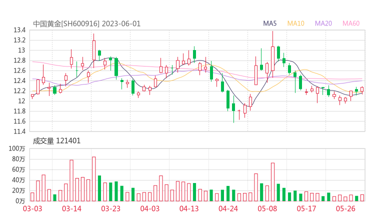Click the 05-17 date axis label

coord(306,208)
